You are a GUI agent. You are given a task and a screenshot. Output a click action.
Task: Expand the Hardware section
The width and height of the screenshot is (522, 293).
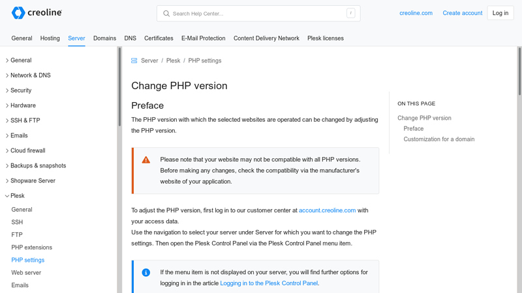point(21,105)
